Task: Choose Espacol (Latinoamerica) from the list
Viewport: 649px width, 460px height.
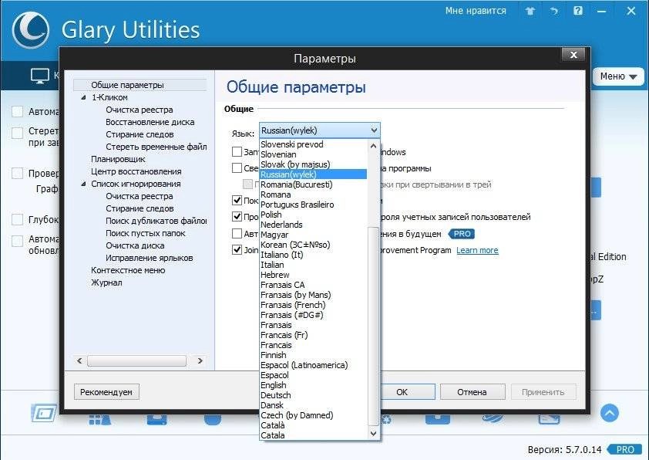Action: pyautogui.click(x=304, y=365)
